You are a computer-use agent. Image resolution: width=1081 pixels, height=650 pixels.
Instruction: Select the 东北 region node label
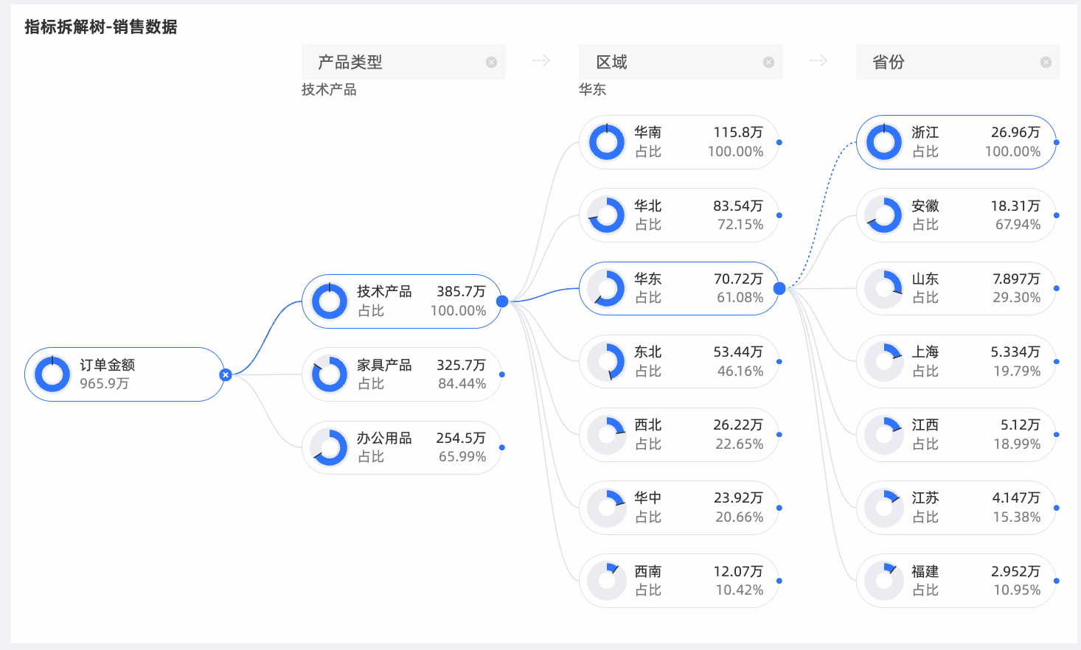648,352
